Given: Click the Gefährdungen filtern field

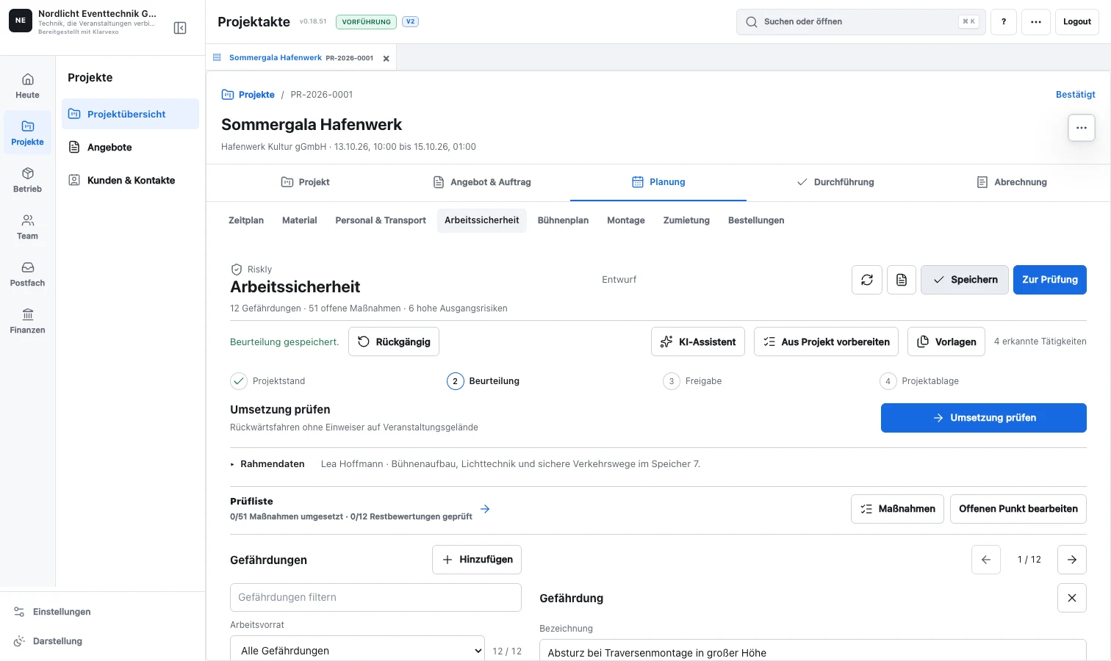Looking at the screenshot, I should (375, 598).
